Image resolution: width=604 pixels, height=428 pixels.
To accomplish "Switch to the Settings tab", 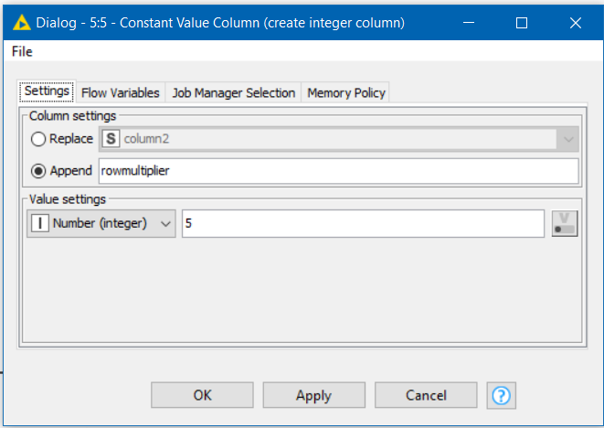I will pyautogui.click(x=47, y=91).
